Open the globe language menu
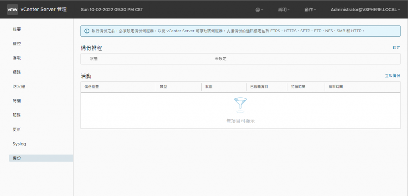Viewport: 408px width, 196px height. click(x=259, y=10)
